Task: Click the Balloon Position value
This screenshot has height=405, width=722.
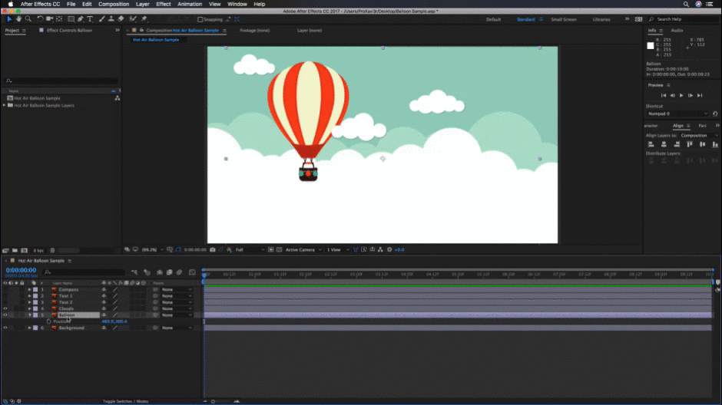Action: (x=114, y=321)
